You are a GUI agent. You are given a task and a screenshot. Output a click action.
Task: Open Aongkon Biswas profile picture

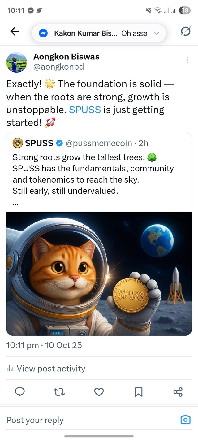pos(16,62)
